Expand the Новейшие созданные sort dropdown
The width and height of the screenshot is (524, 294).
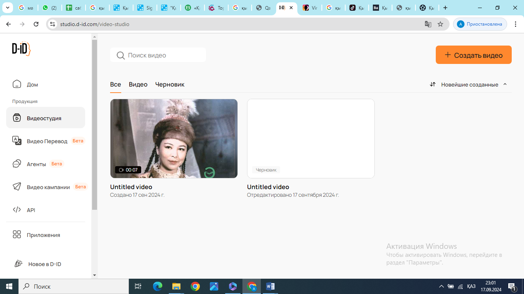(469, 85)
